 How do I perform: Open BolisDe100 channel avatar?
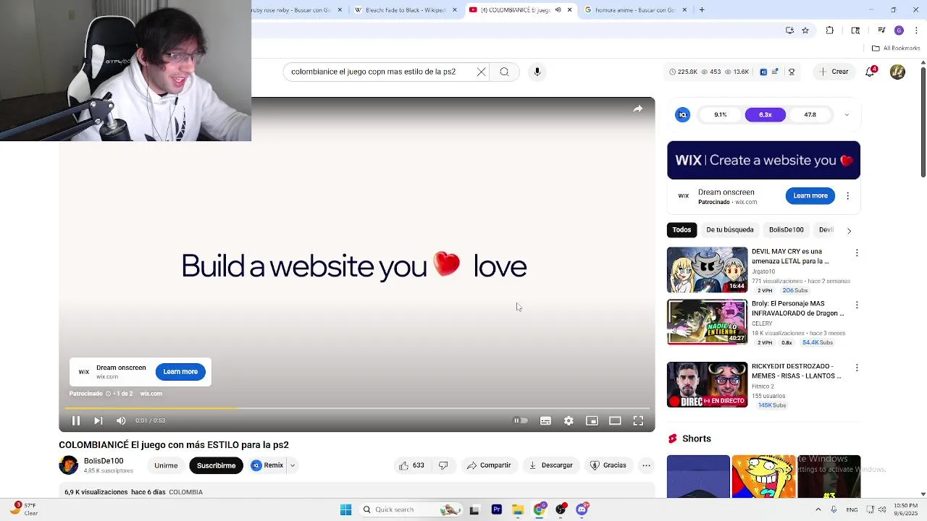tap(69, 465)
